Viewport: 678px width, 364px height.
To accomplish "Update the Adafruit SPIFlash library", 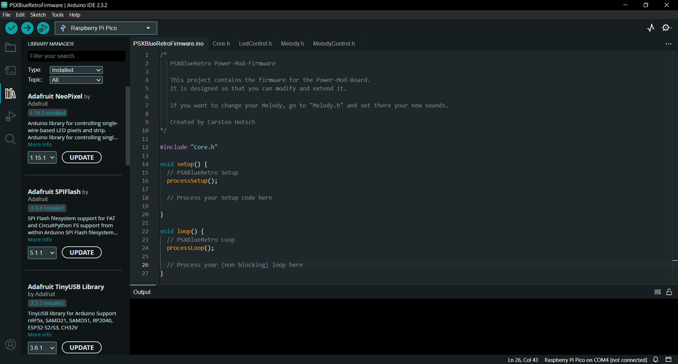I will click(82, 253).
